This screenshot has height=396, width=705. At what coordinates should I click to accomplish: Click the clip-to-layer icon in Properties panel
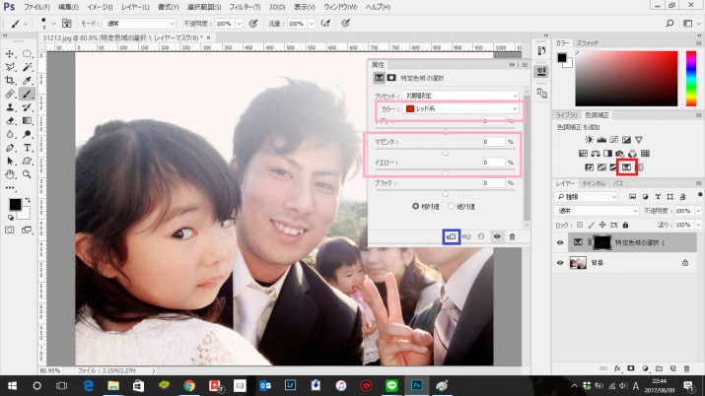click(451, 236)
